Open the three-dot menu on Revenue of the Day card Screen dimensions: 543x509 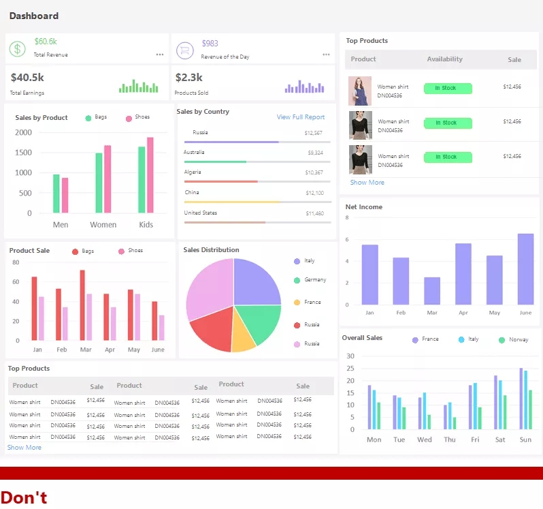pyautogui.click(x=326, y=55)
